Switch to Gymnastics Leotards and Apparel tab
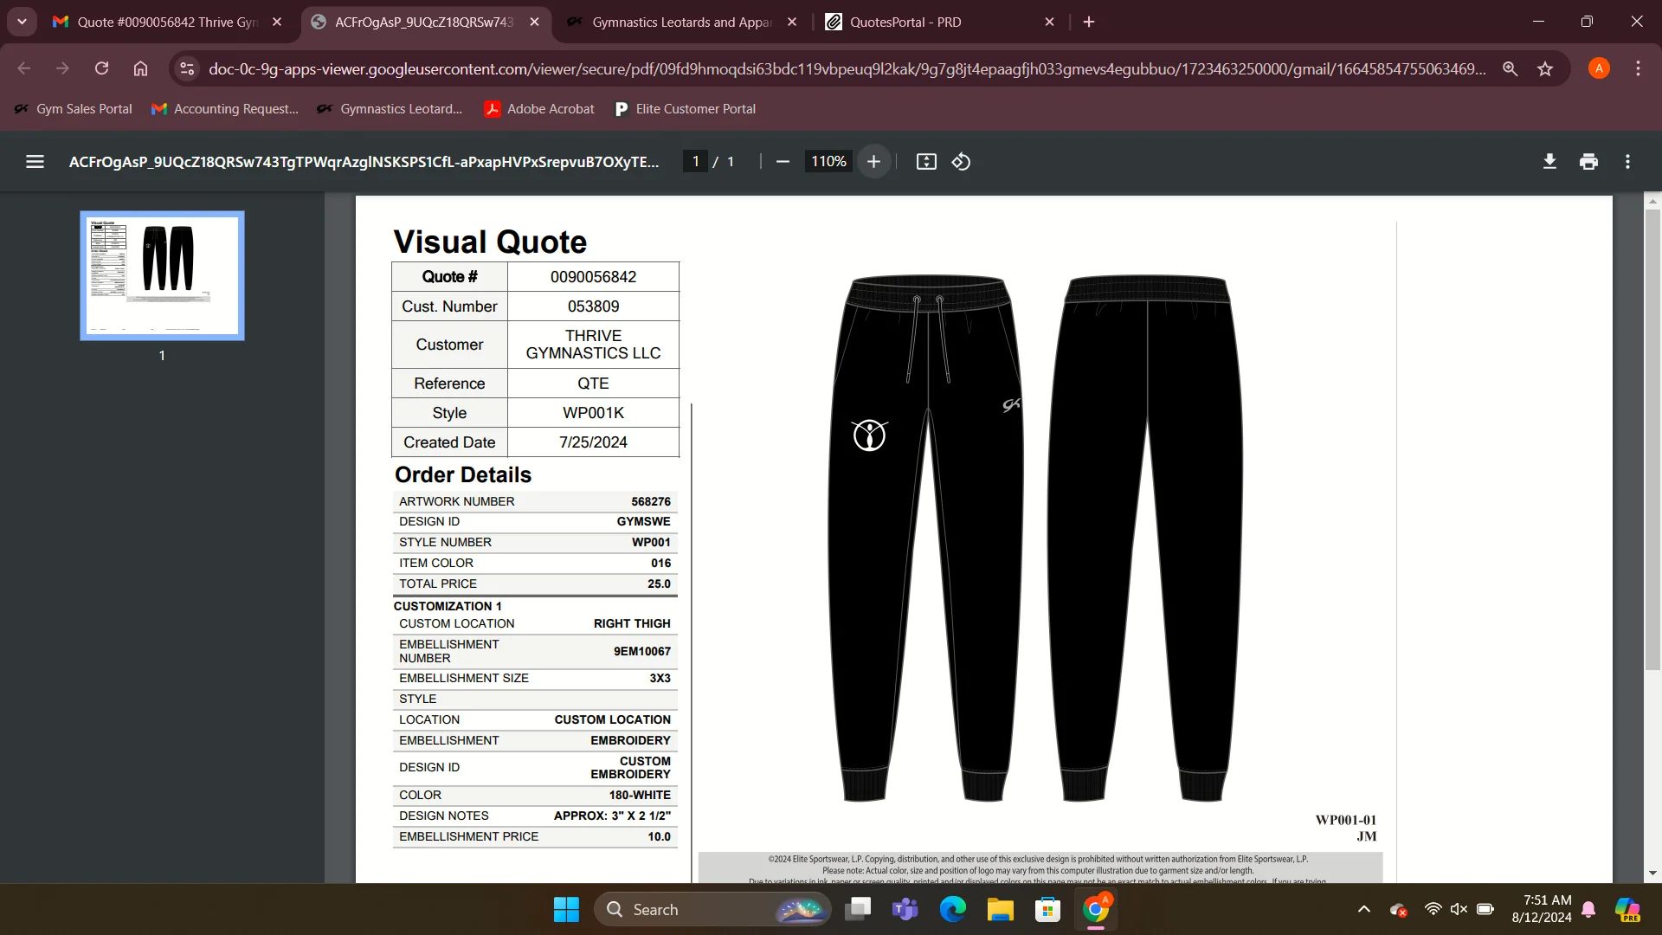The height and width of the screenshot is (935, 1662). [x=681, y=22]
